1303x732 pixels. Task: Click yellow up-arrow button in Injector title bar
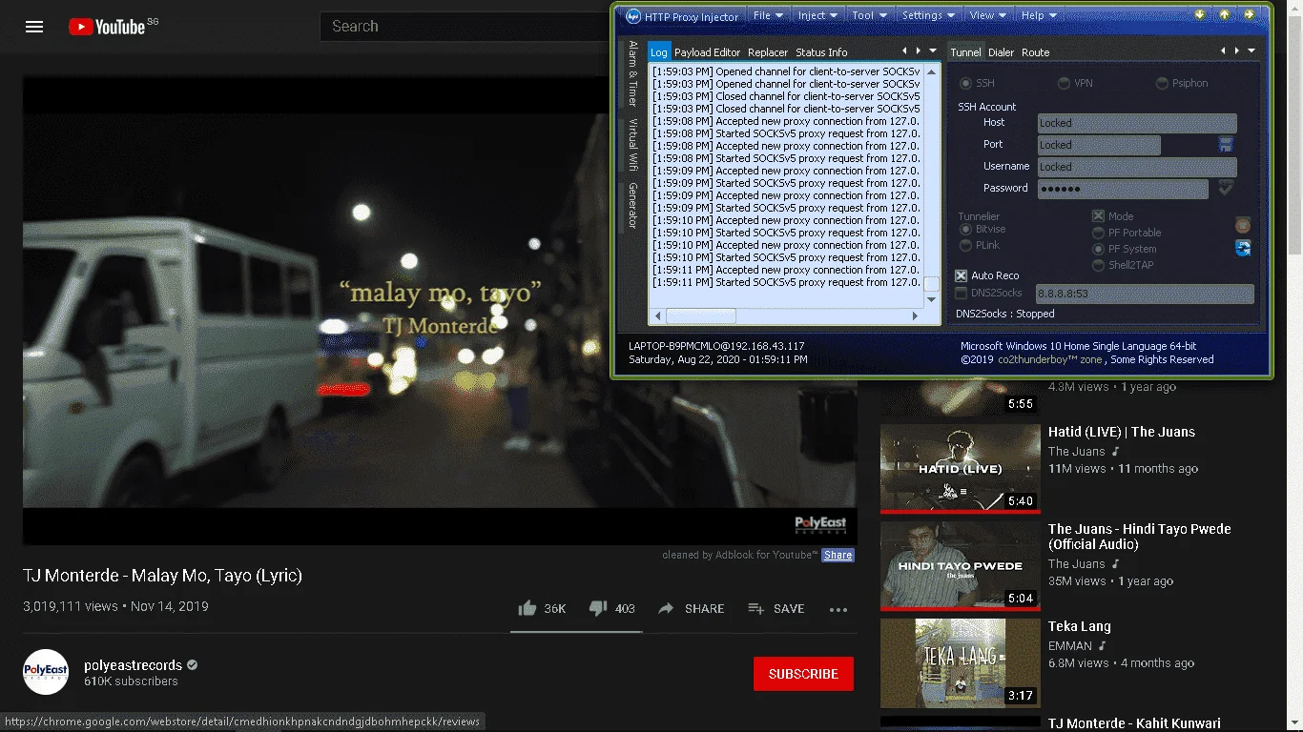pyautogui.click(x=1225, y=15)
